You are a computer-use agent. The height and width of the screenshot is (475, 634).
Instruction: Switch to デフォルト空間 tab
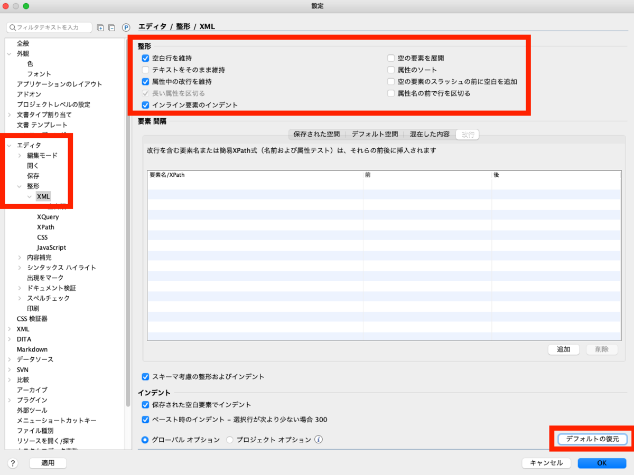(x=375, y=135)
